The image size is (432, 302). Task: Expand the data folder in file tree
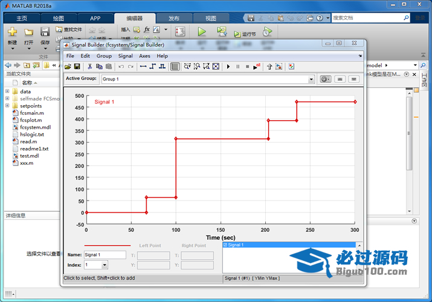coord(7,91)
